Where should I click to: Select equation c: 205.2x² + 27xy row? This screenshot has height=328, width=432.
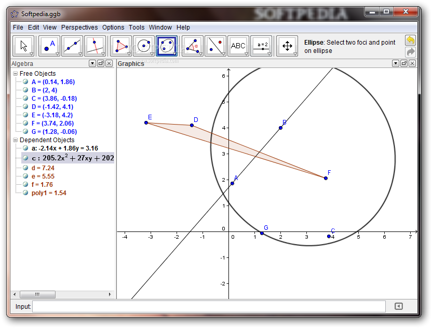pos(68,158)
